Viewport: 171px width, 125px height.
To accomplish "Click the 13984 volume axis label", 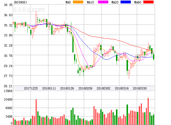I will click(x=8, y=91).
